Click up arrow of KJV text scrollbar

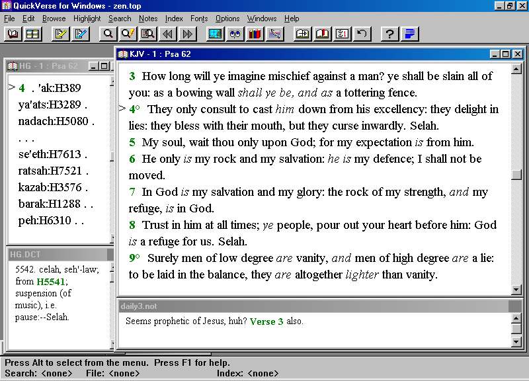pyautogui.click(x=516, y=69)
